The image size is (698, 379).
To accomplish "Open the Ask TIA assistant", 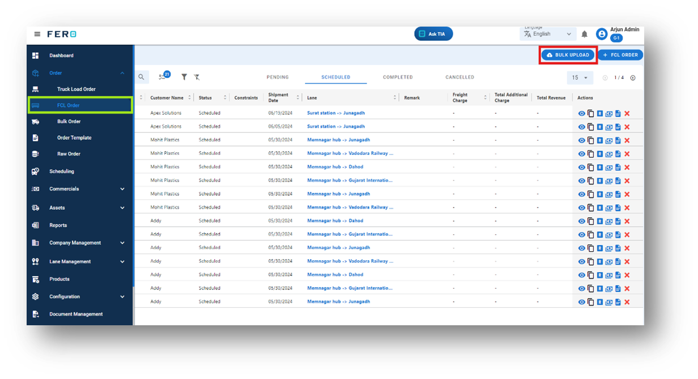I will click(433, 34).
